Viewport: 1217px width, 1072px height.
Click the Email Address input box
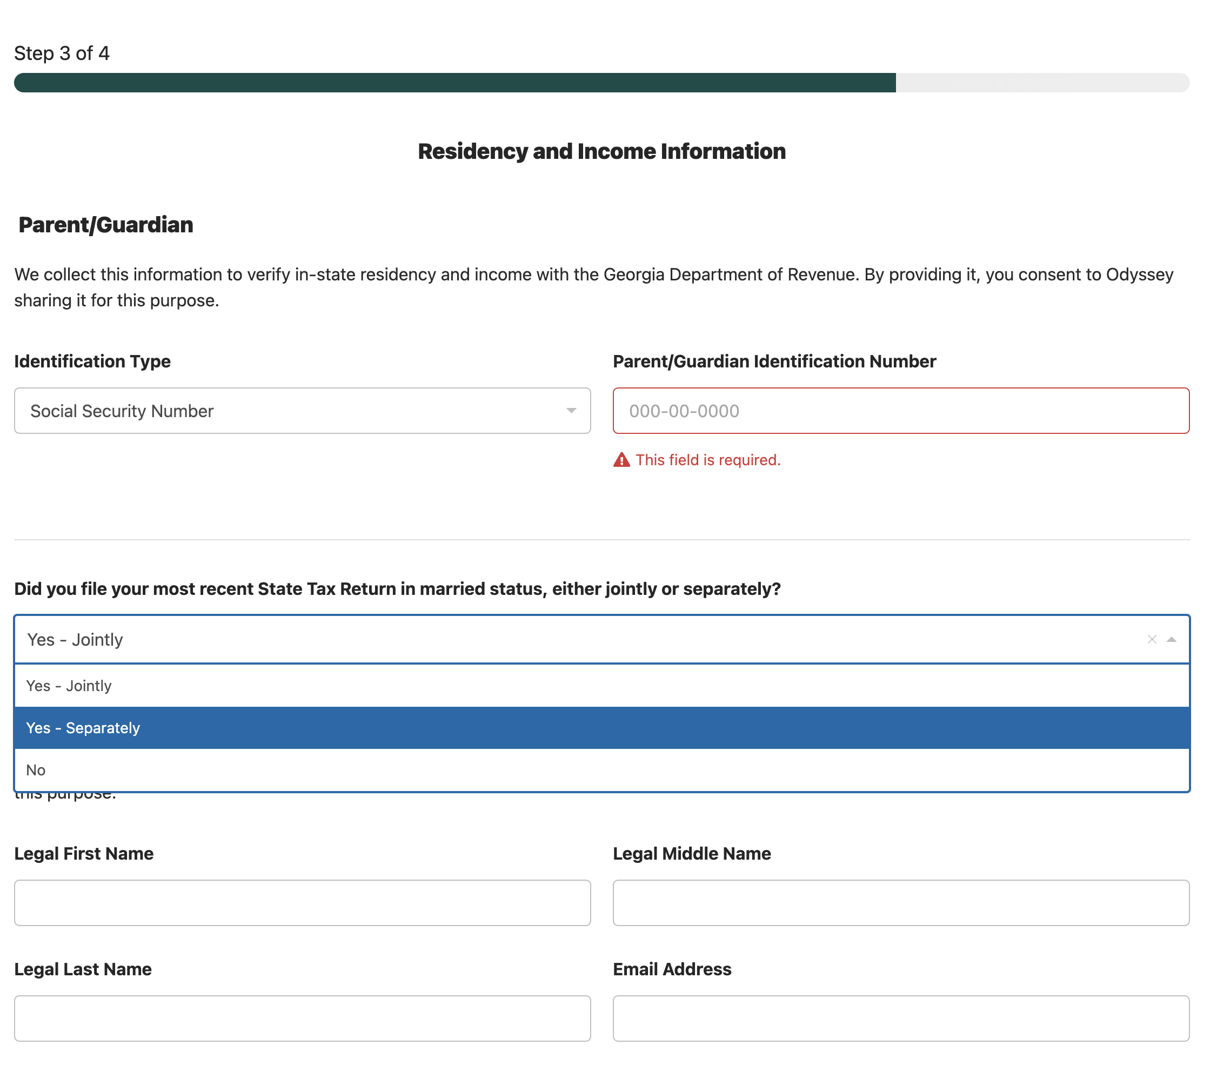pos(900,1018)
